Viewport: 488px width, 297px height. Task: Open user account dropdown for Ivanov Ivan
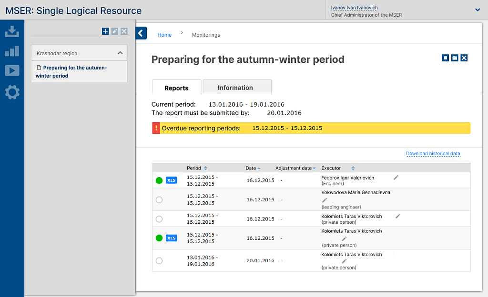[x=478, y=10]
